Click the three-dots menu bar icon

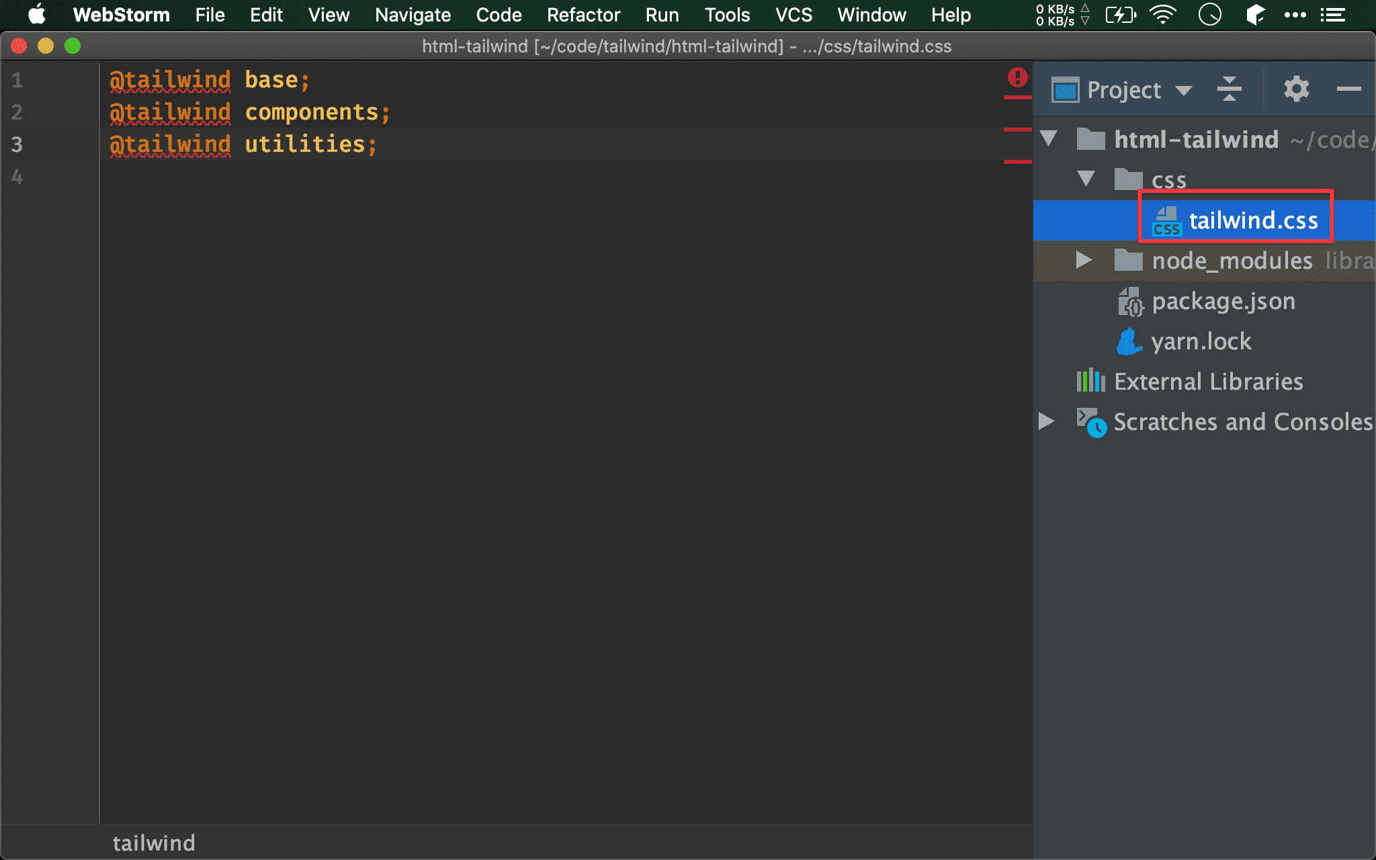1295,15
